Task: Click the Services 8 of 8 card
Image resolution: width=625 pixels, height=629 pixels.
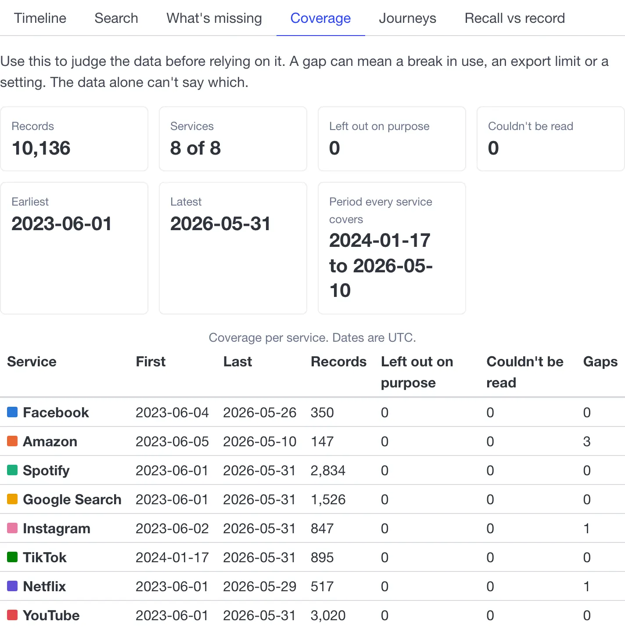Action: coord(233,139)
